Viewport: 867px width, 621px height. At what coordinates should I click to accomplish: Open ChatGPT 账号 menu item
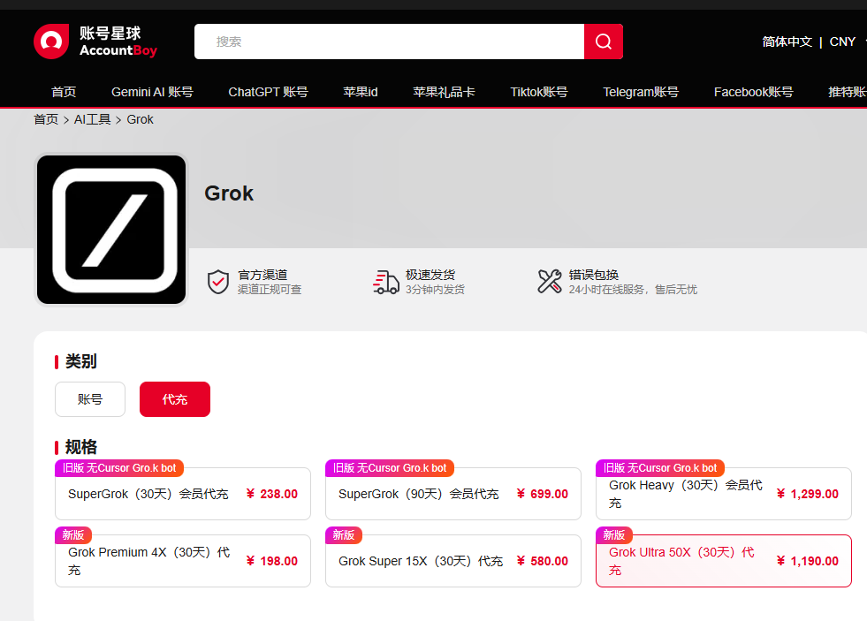point(268,92)
